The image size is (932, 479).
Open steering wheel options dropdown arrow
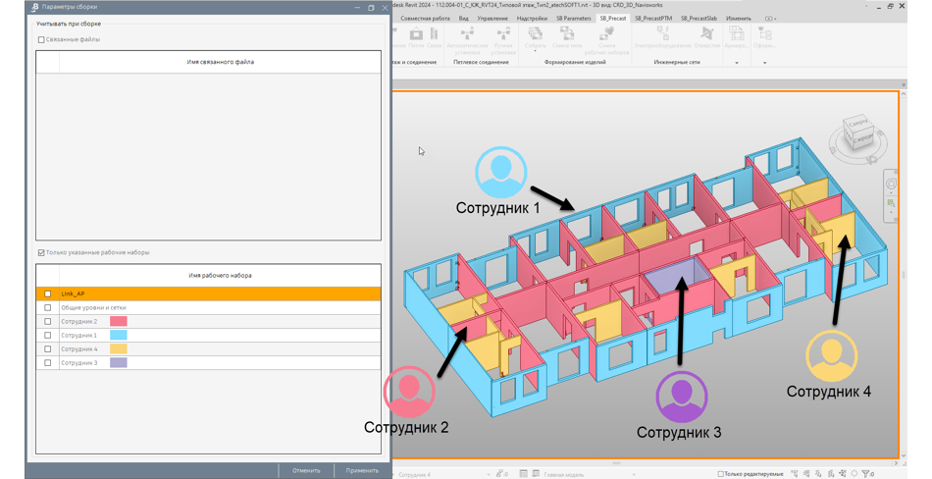pos(891,192)
